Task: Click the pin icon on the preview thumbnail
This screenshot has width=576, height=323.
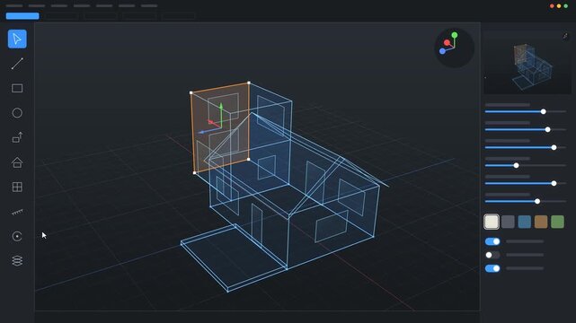Action: click(x=565, y=36)
